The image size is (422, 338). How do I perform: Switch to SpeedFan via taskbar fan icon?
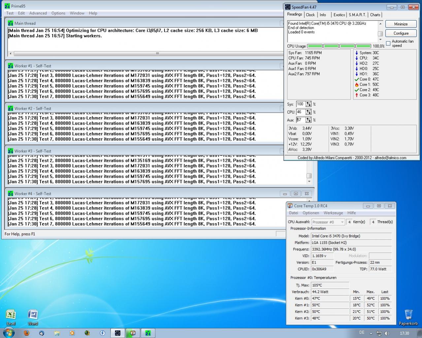click(x=117, y=333)
